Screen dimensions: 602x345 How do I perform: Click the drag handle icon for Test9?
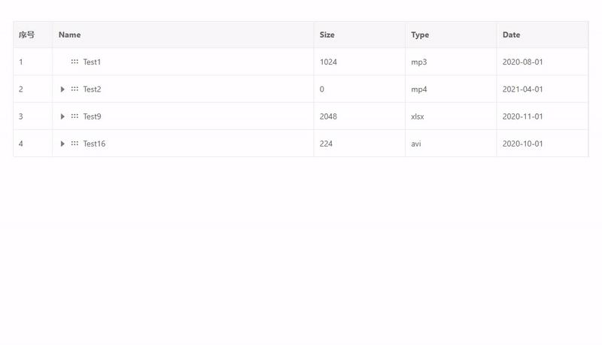pos(74,116)
